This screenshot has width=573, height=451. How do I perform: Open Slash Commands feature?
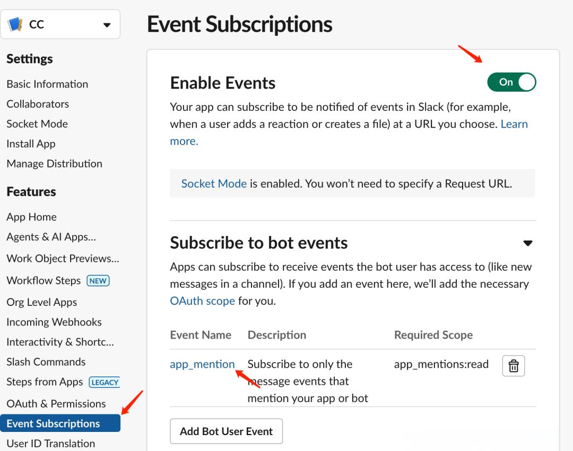[x=46, y=361]
